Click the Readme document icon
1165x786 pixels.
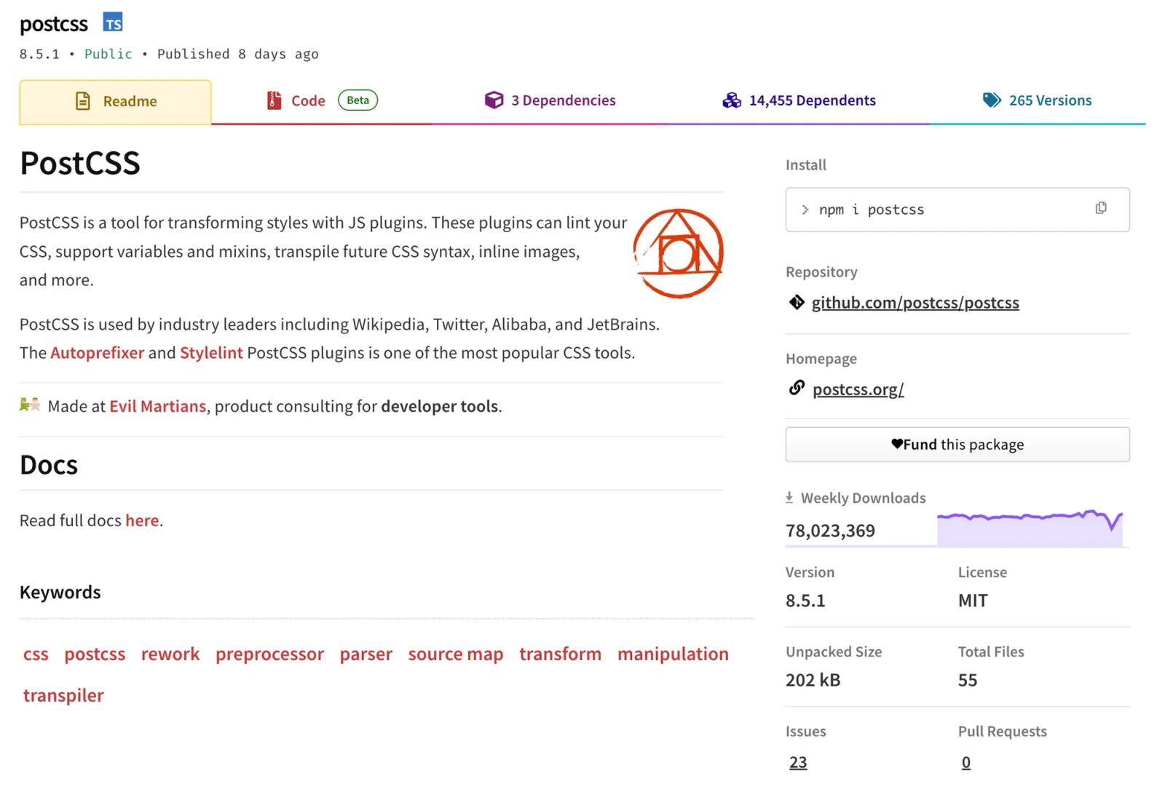pos(83,101)
